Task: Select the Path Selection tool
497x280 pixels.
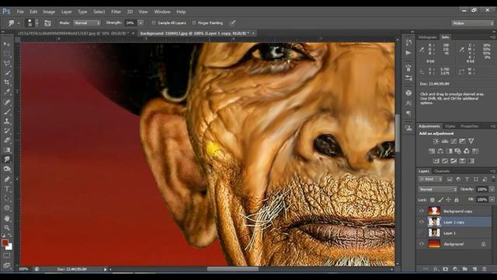Action: (x=7, y=199)
